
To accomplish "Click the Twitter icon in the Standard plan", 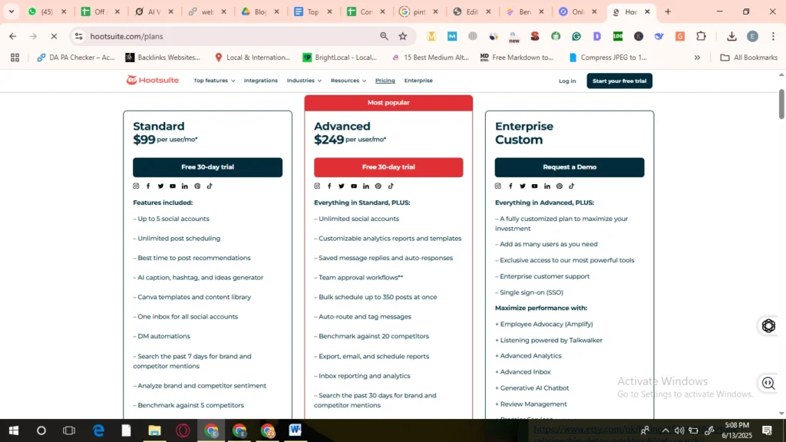I will 160,186.
